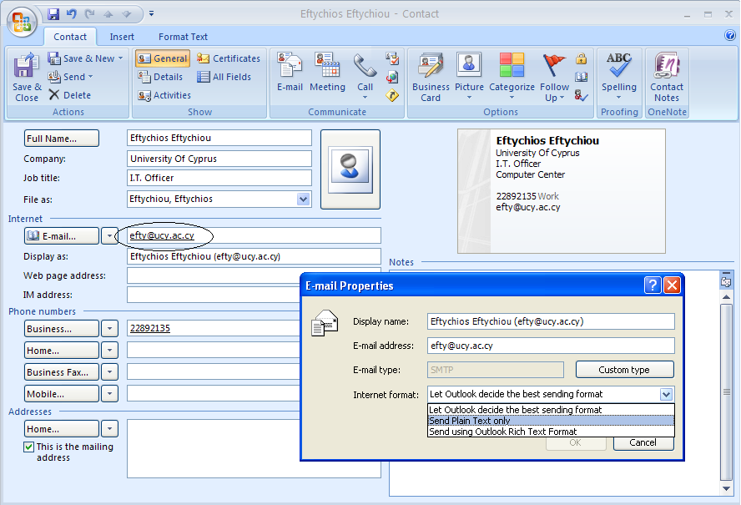This screenshot has width=741, height=505.
Task: Start Spelling check
Action: (619, 76)
